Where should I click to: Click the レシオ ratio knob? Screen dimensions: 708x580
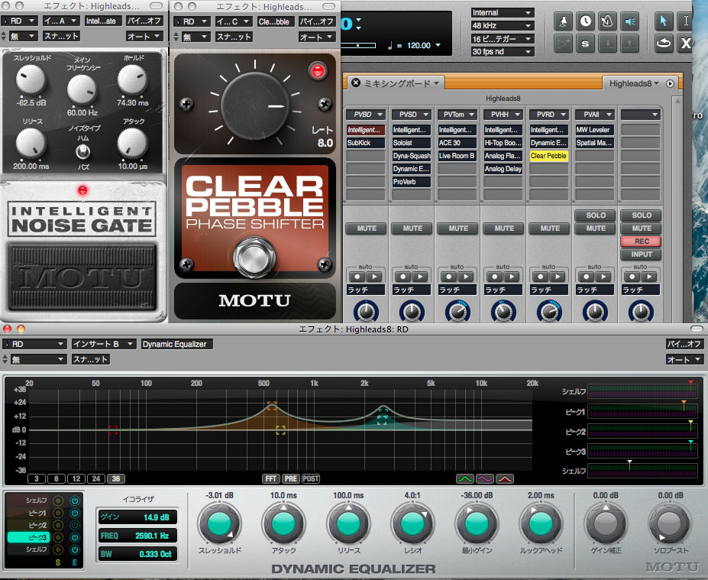pyautogui.click(x=412, y=523)
